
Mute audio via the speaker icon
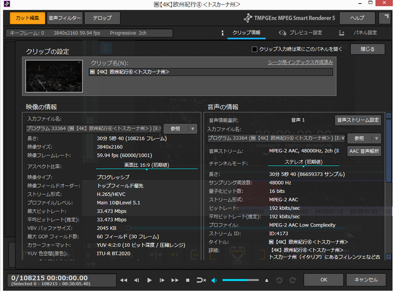point(214,280)
